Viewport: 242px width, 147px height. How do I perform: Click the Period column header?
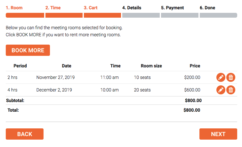click(x=20, y=66)
